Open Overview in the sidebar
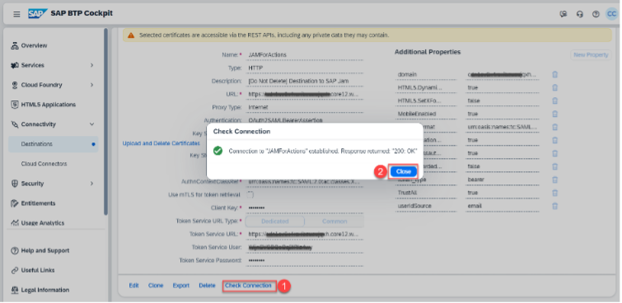This screenshot has width=622, height=303. pyautogui.click(x=34, y=45)
